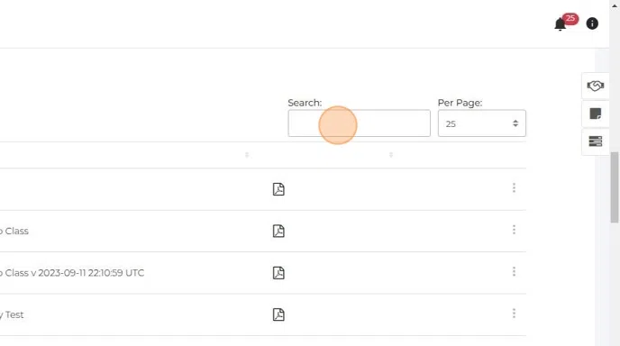
Task: Expand the Per Page dropdown showing 25
Action: click(481, 123)
